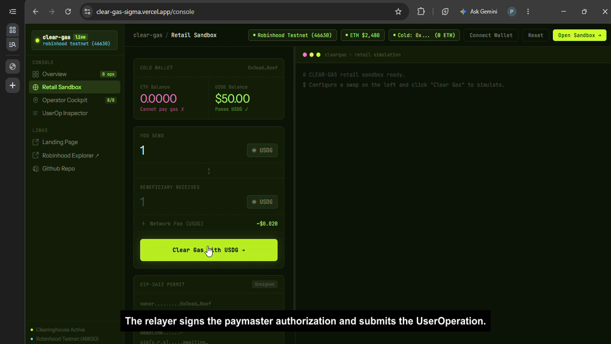Click the You Send amount field
611x344 pixels.
click(191, 150)
